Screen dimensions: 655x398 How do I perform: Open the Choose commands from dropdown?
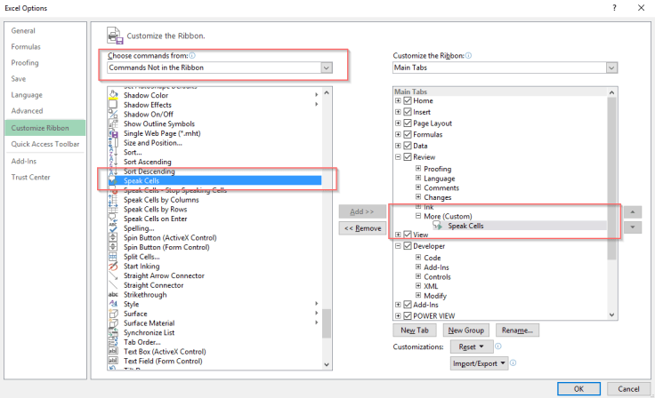[326, 68]
